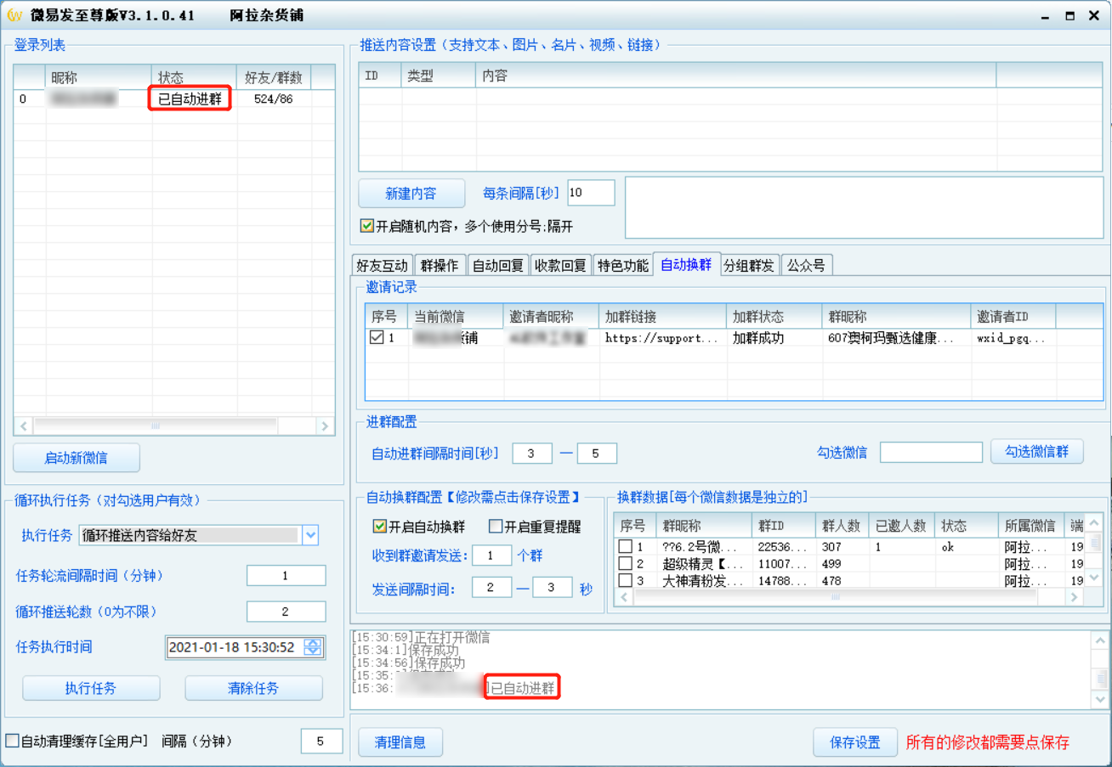Screen dimensions: 1112x767
Task: Click the 清理信息 button
Action: (x=400, y=742)
